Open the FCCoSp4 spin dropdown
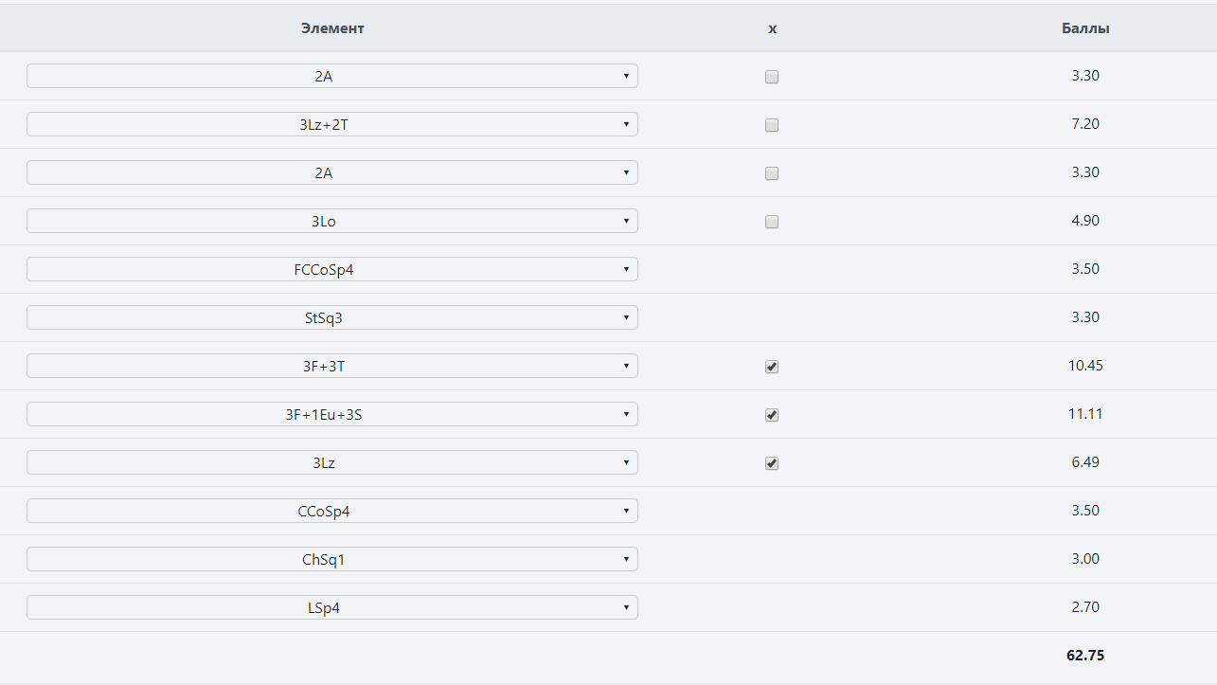This screenshot has height=685, width=1217. 331,269
